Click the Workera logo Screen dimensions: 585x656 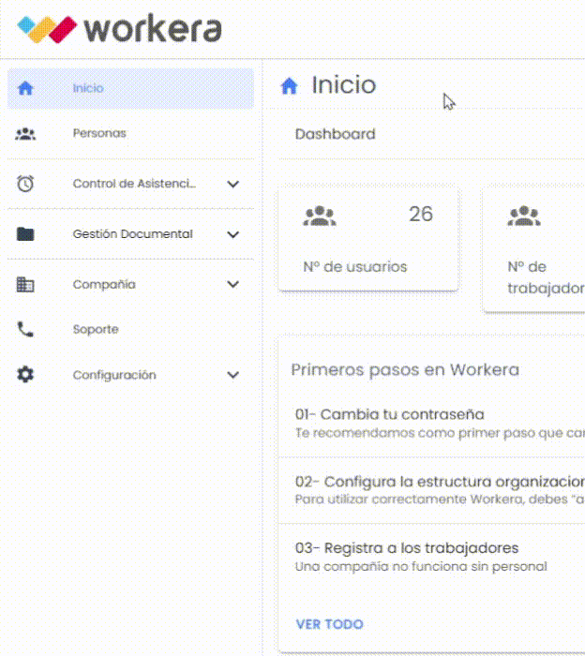(x=120, y=29)
